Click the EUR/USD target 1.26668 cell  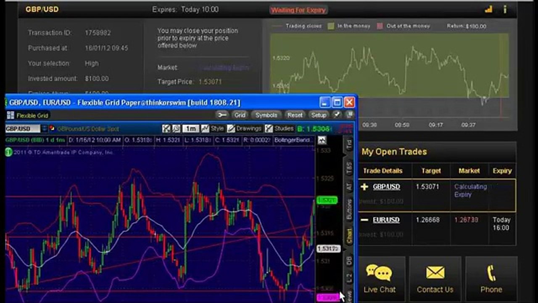[x=428, y=220]
